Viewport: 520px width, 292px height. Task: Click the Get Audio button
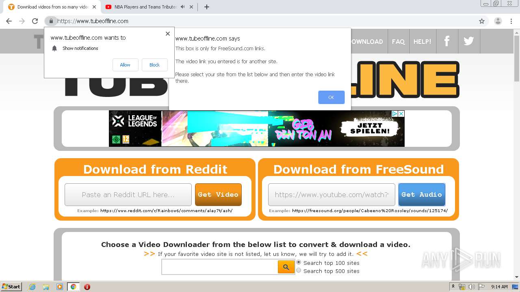click(x=422, y=195)
